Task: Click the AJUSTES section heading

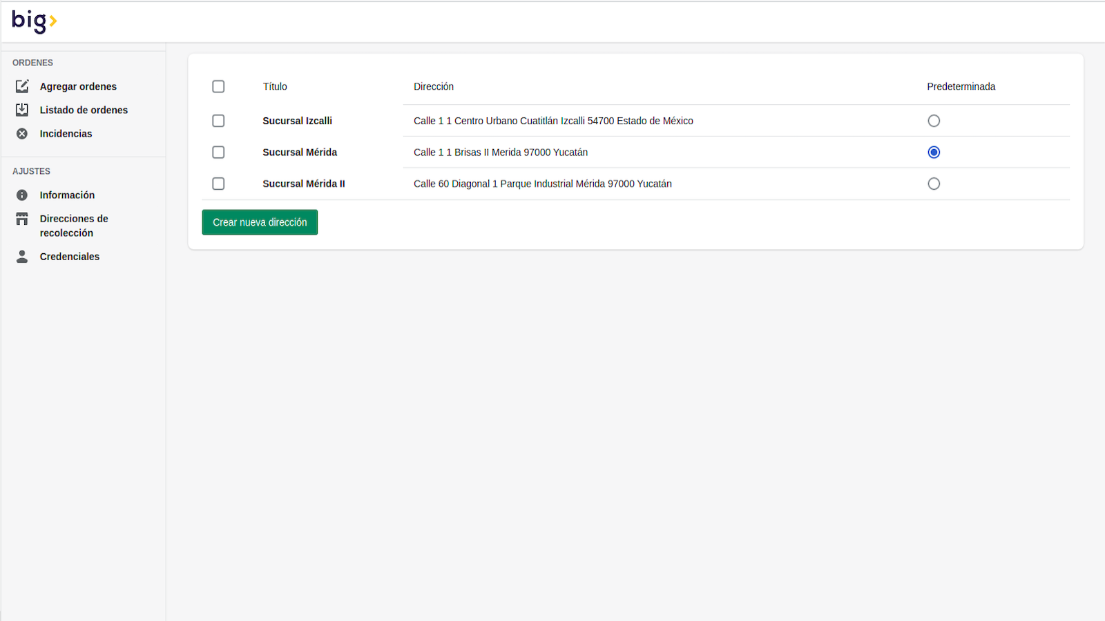Action: pos(31,171)
